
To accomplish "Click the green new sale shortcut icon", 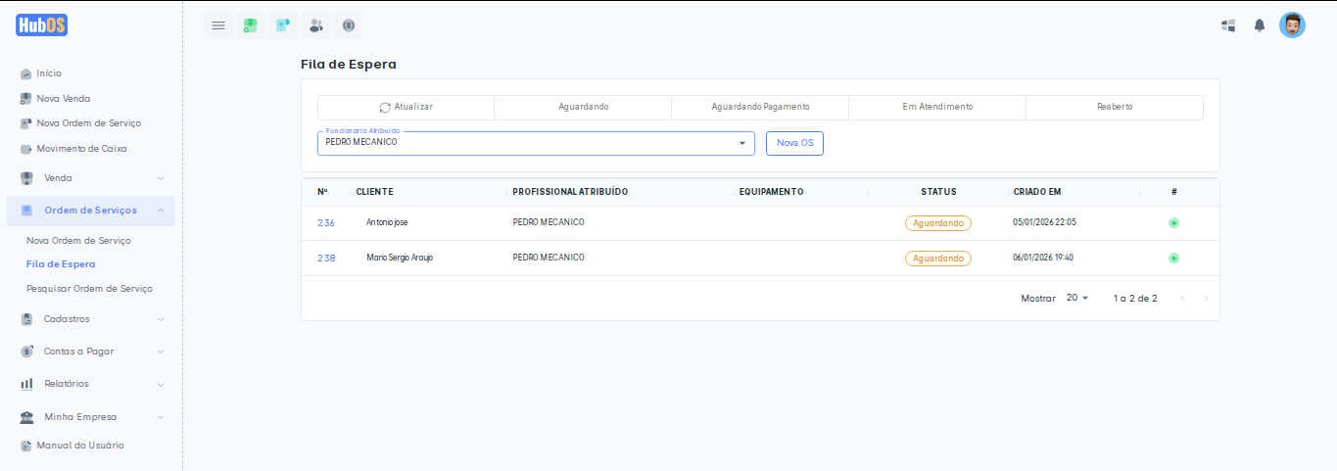I will (251, 25).
